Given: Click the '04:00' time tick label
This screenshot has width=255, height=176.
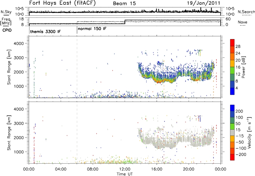Looking at the screenshot, I should coord(61,169).
